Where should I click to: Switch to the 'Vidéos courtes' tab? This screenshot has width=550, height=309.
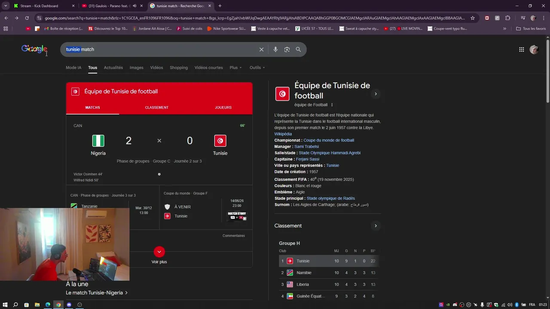click(x=208, y=67)
